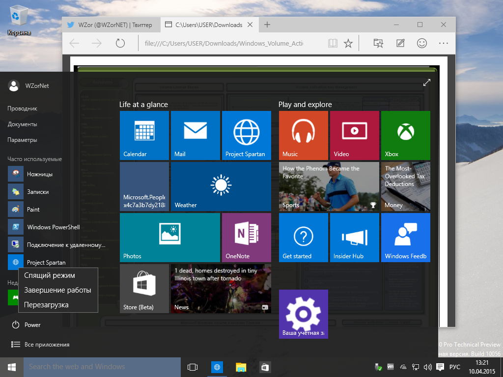Expand the Start menu to full screen
This screenshot has height=377, width=503.
427,82
